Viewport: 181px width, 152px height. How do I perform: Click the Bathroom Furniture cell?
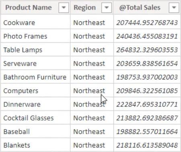coord(35,77)
